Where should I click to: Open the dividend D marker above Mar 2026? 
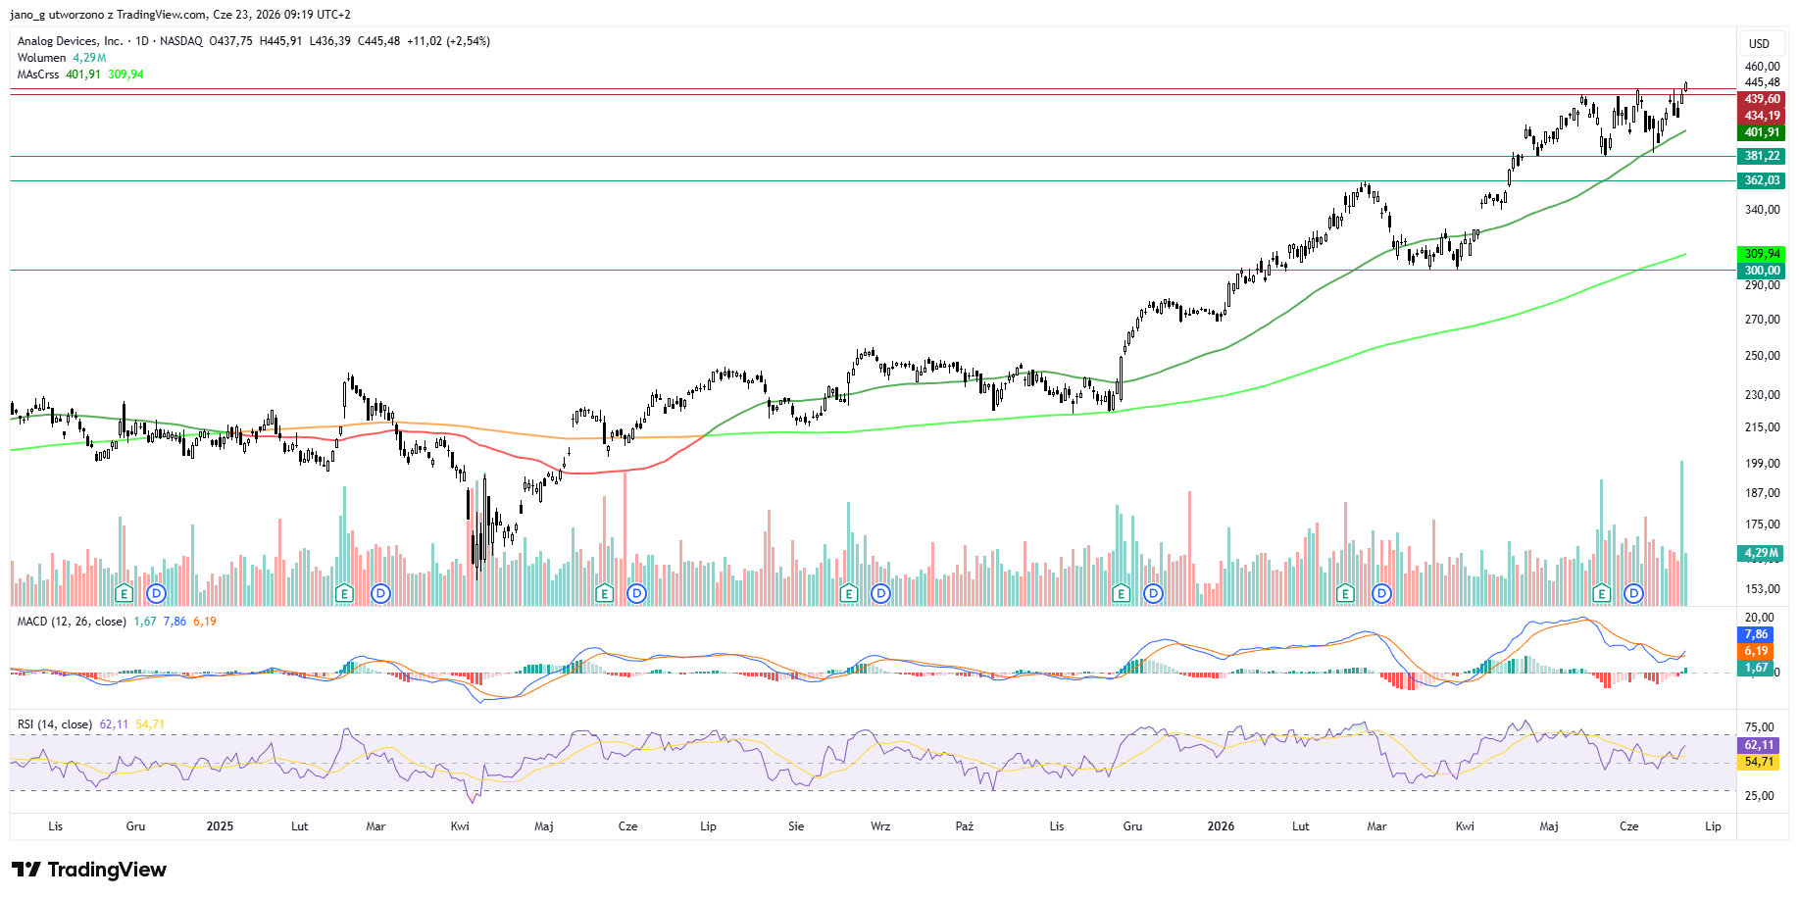point(1381,593)
